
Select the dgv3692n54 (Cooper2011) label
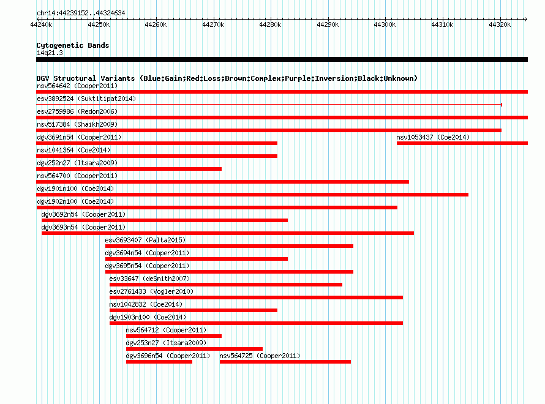[x=83, y=214]
